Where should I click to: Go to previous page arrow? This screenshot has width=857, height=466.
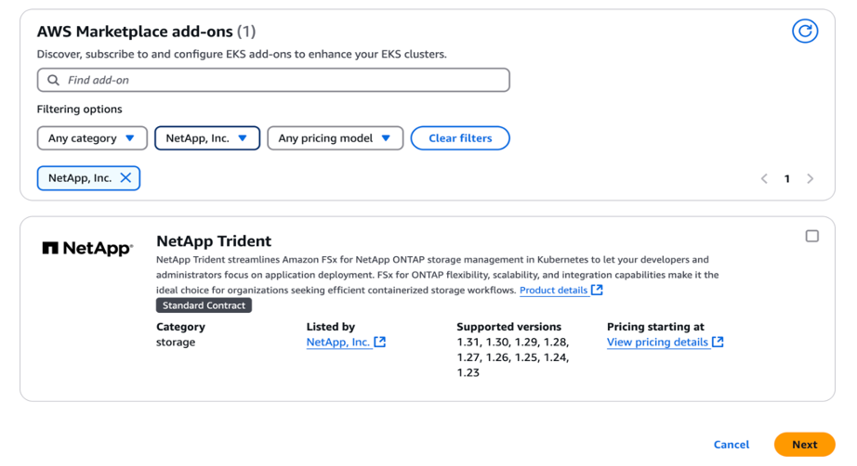point(764,178)
